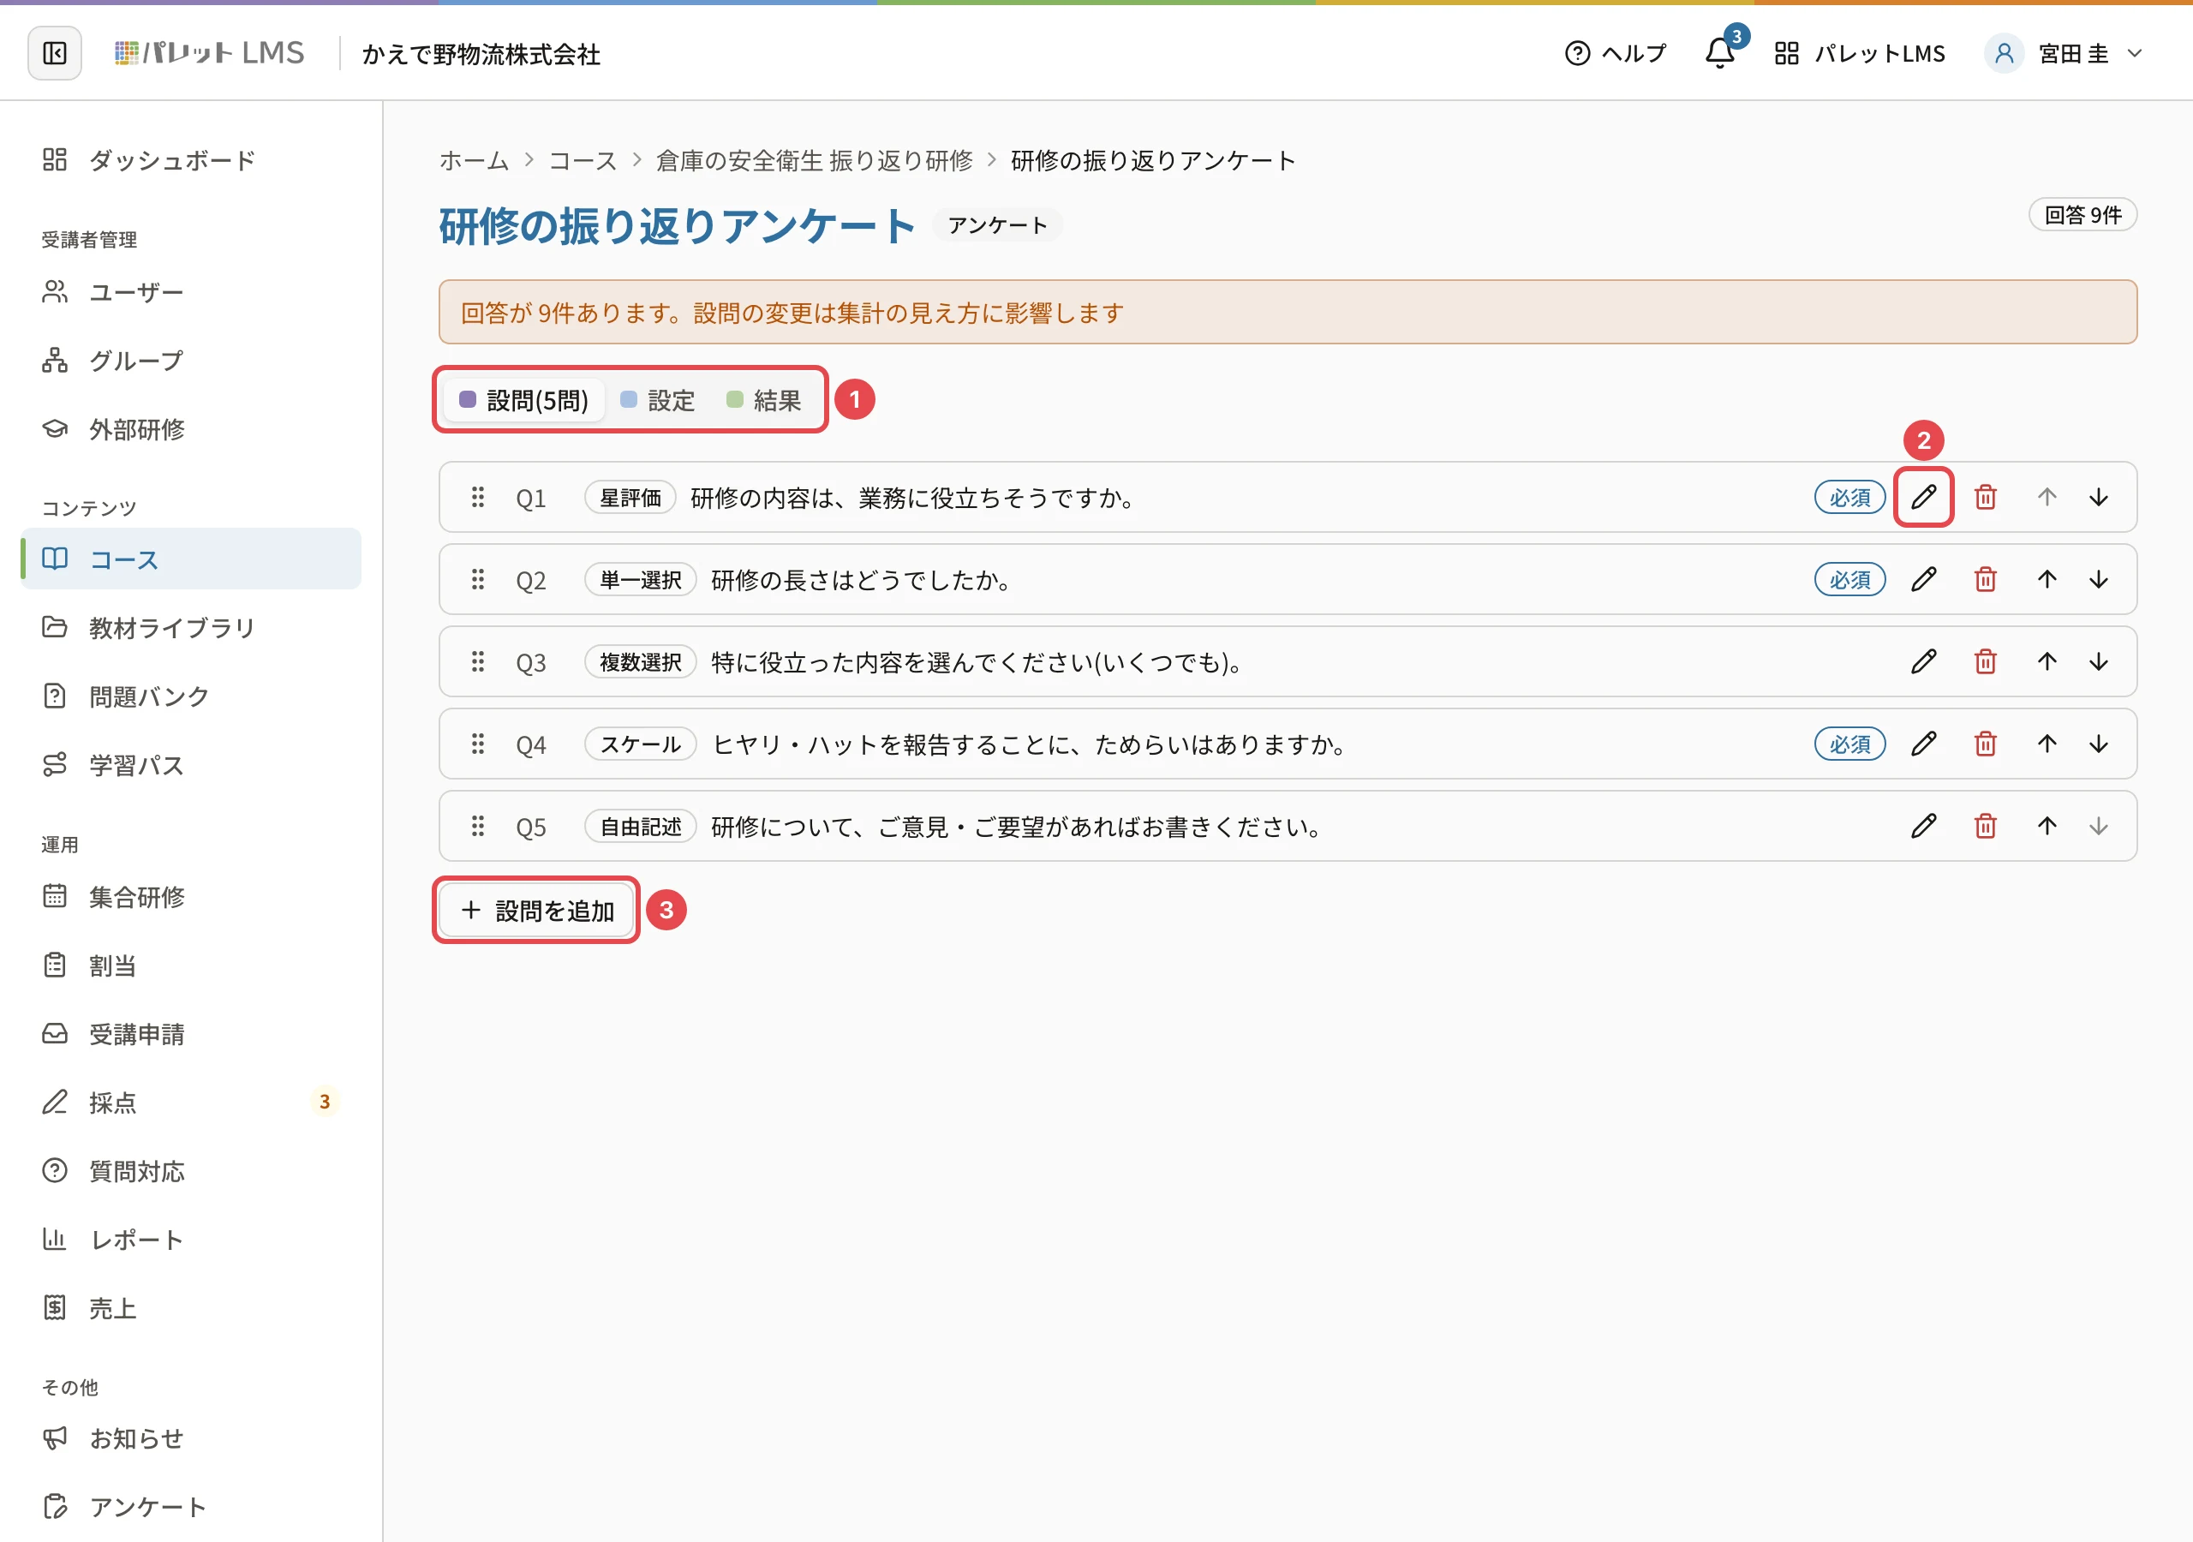The height and width of the screenshot is (1542, 2193).
Task: Edit question Q2 with the pencil icon
Action: pos(1924,579)
